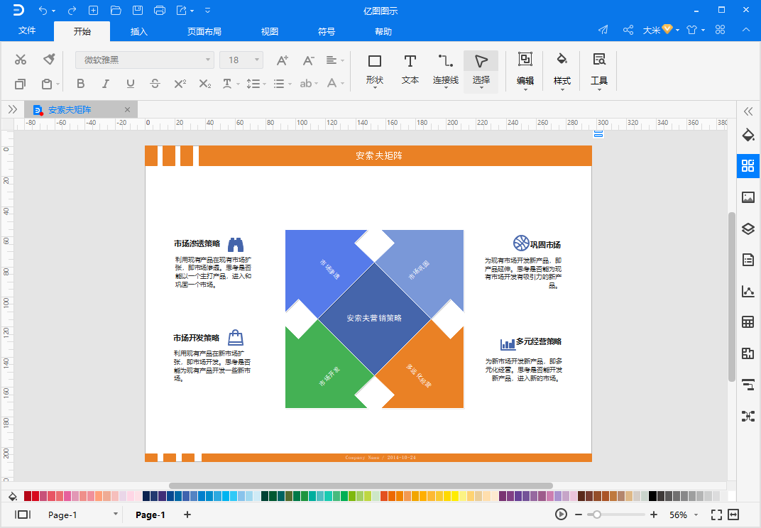The width and height of the screenshot is (761, 528).
Task: Switch to the 符号 symbols tab
Action: pos(326,31)
